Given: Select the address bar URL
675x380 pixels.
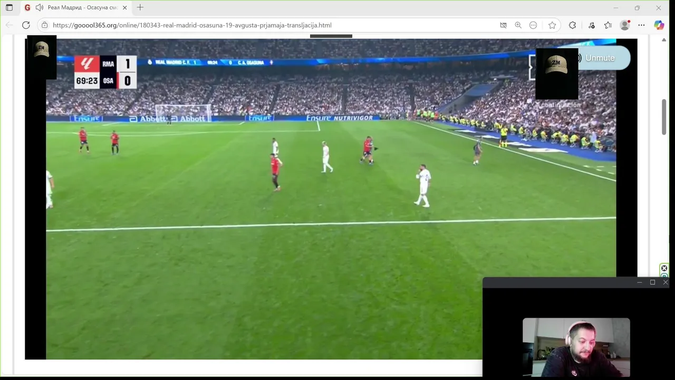Looking at the screenshot, I should [192, 25].
